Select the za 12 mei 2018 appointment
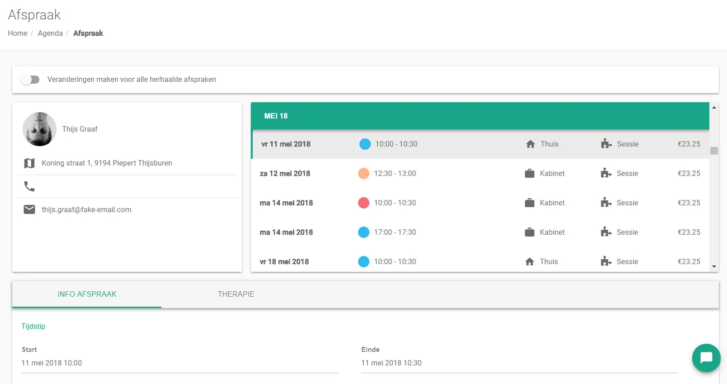 pyautogui.click(x=480, y=174)
